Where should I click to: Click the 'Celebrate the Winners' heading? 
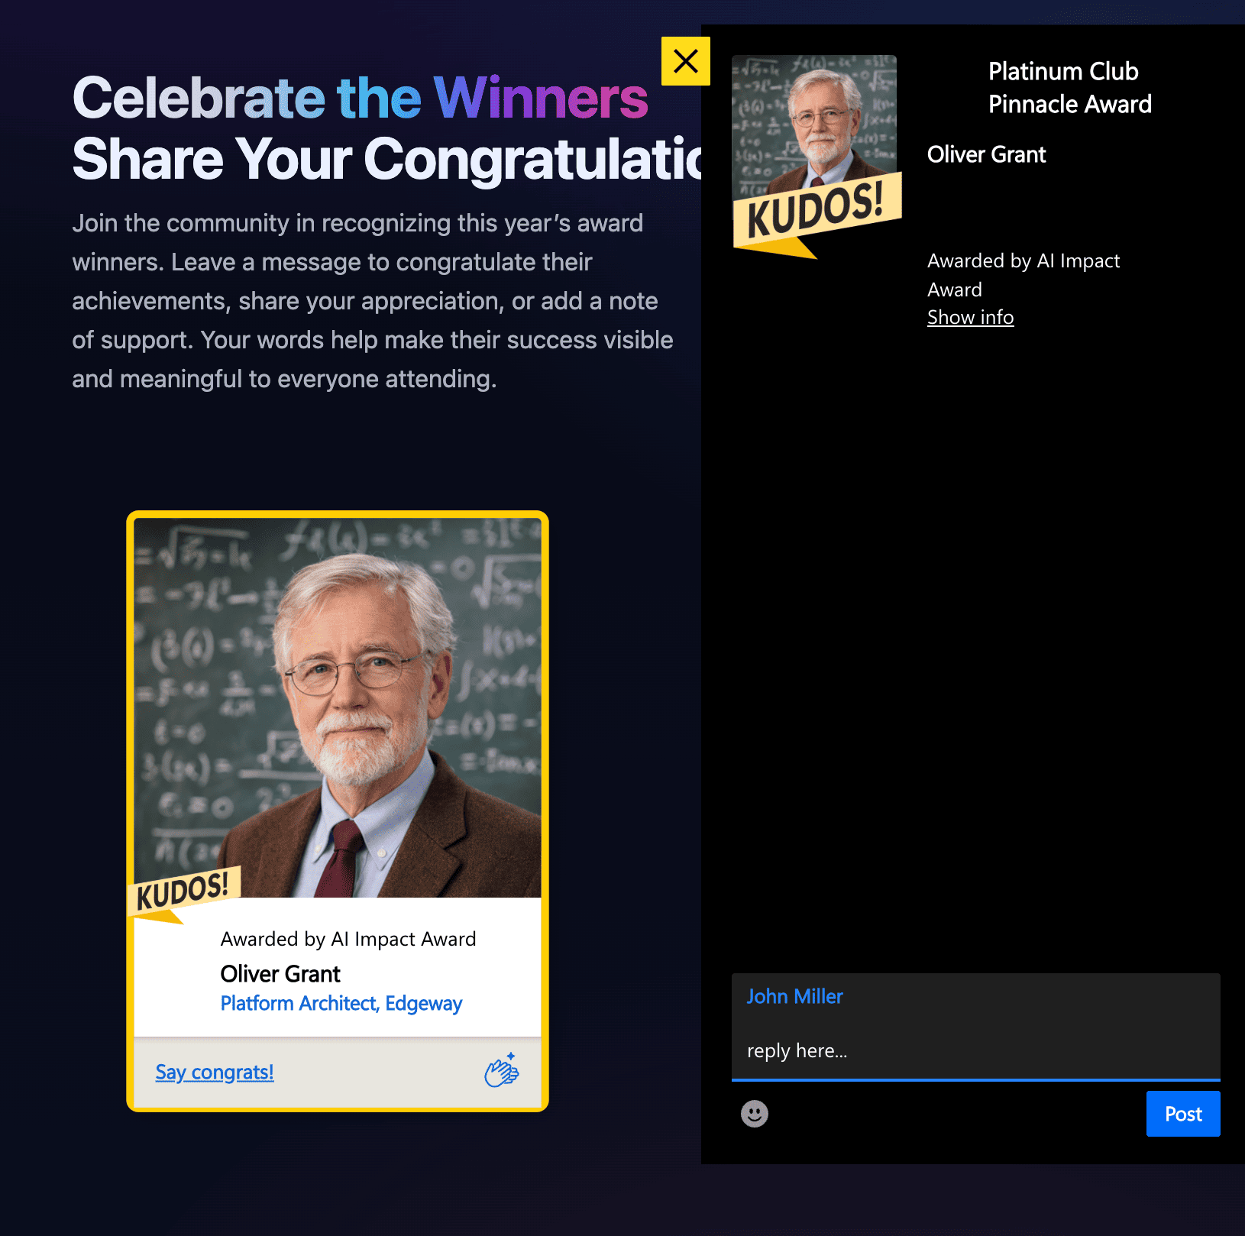coord(360,98)
